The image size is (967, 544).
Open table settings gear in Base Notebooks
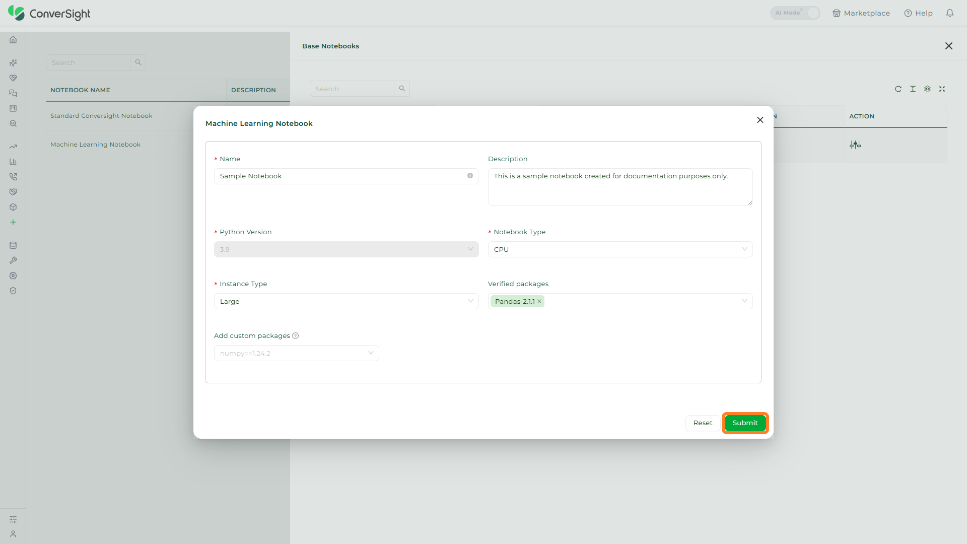[x=927, y=89]
